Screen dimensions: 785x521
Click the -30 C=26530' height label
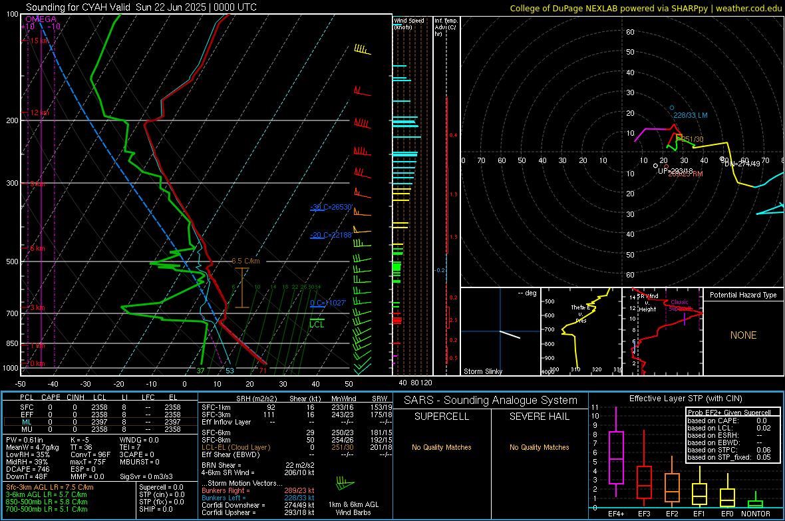coord(331,207)
